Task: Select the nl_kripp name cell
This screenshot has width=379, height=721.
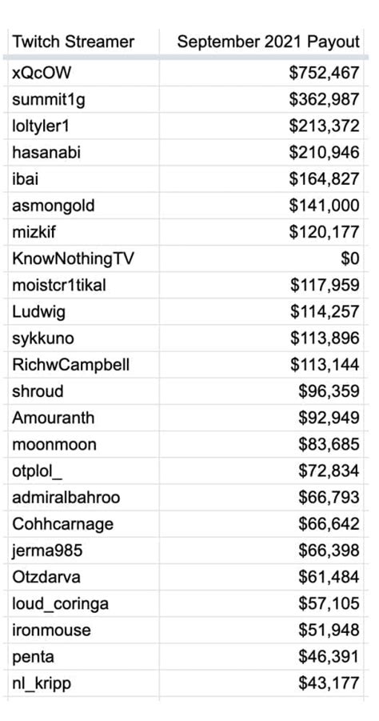Action: 84,683
